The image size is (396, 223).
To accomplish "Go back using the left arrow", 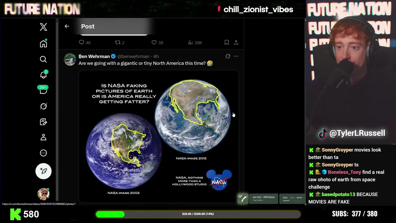I will tap(67, 26).
